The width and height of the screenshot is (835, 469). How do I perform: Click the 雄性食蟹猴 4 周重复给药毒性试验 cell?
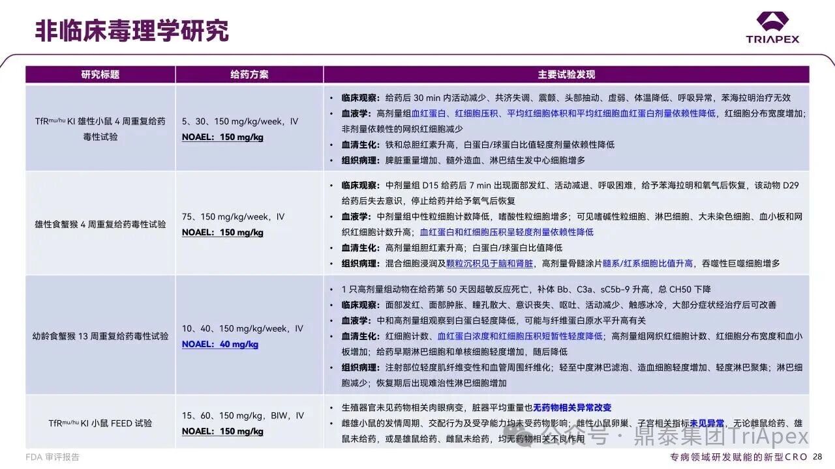pos(100,224)
